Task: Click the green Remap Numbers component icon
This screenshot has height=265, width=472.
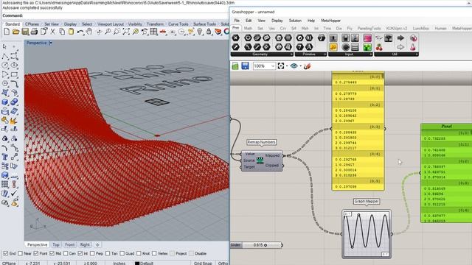Action: (x=260, y=160)
